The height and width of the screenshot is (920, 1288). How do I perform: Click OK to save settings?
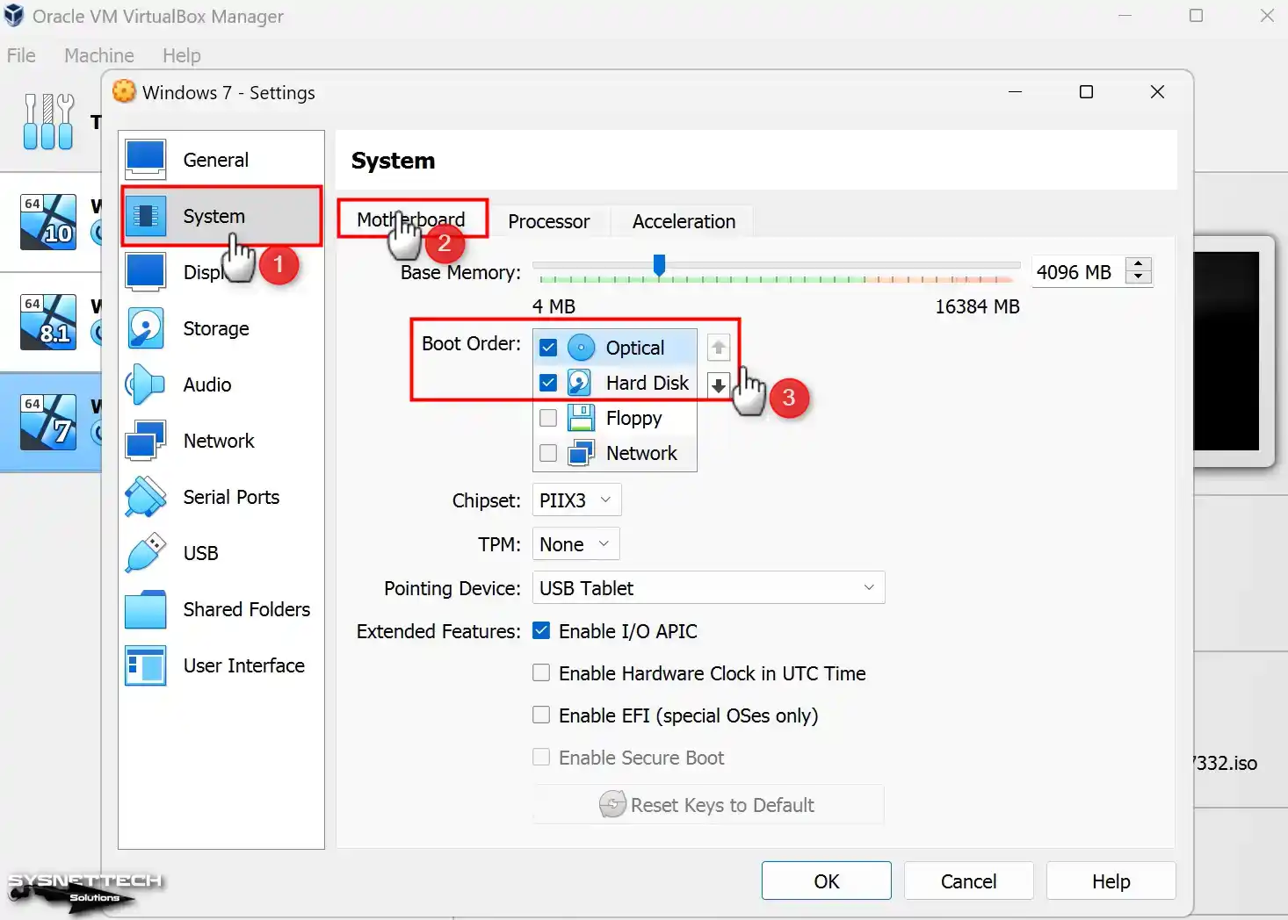(826, 880)
